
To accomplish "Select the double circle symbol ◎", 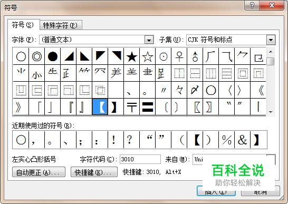I will tap(37, 56).
